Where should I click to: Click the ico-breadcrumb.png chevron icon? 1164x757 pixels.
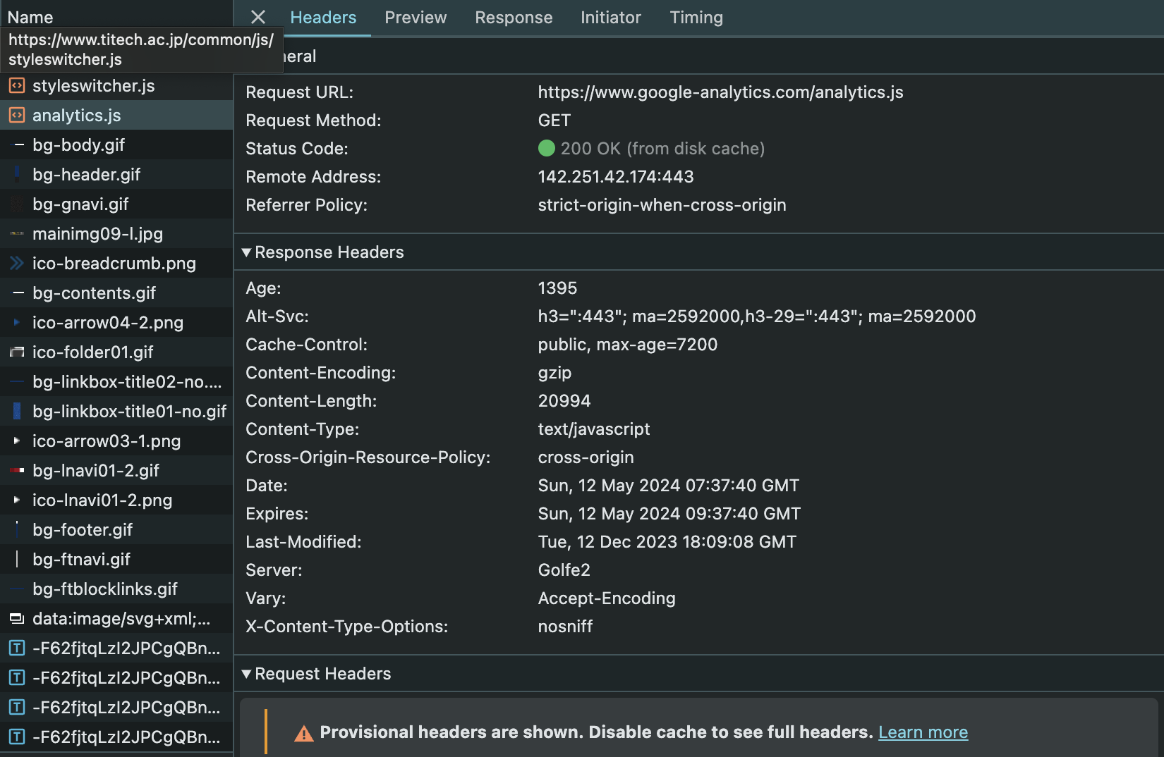17,264
